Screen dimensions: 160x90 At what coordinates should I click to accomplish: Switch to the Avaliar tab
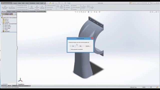click(x=13, y=11)
